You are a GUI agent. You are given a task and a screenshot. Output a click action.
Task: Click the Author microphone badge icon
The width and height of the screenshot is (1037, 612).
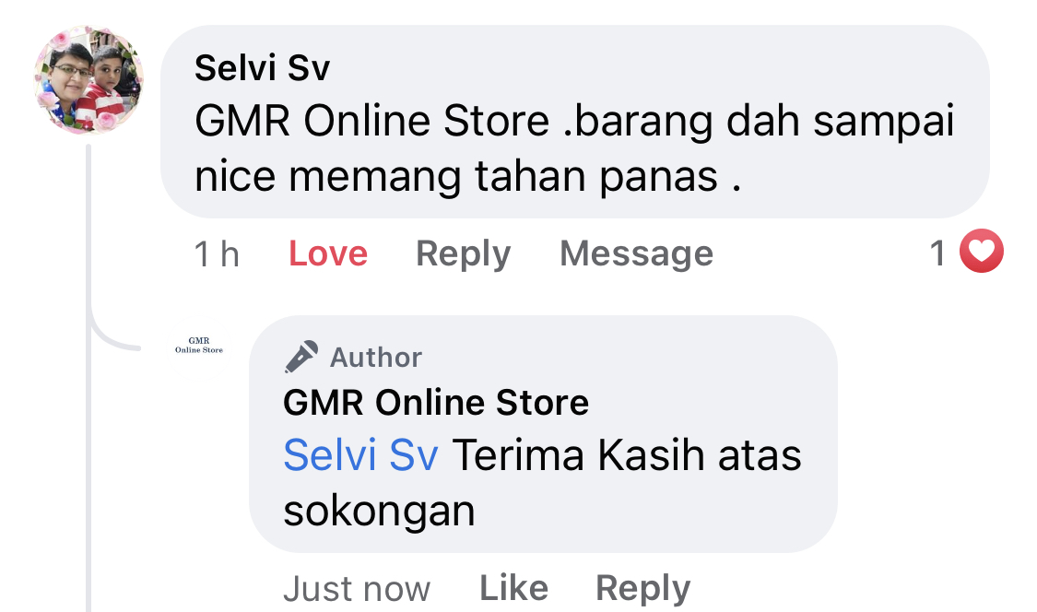coord(301,357)
